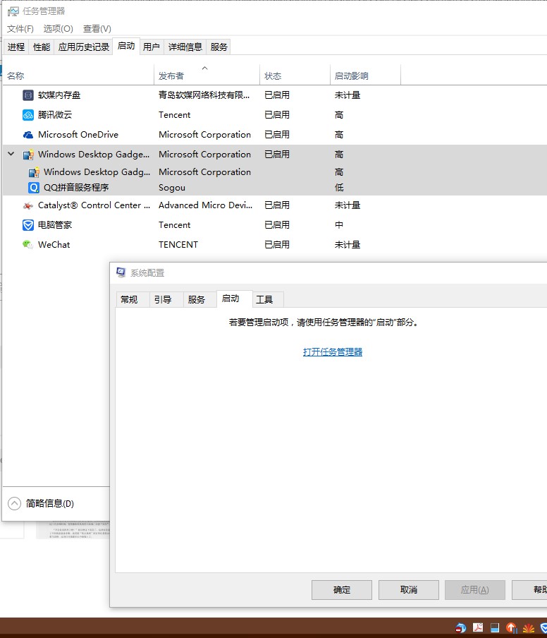Click the child Windows Desktop Gadgets entry icon
Screen dimensions: 547x638
(34, 172)
